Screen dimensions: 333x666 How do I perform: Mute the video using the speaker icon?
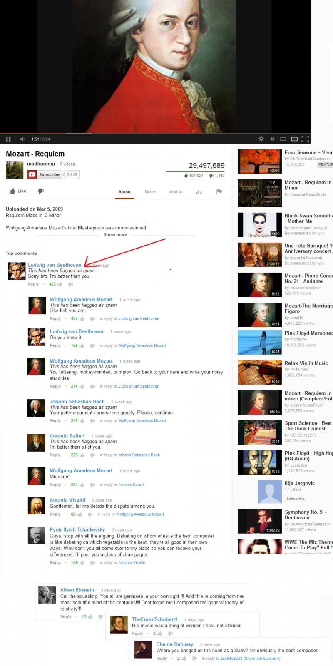[22, 139]
